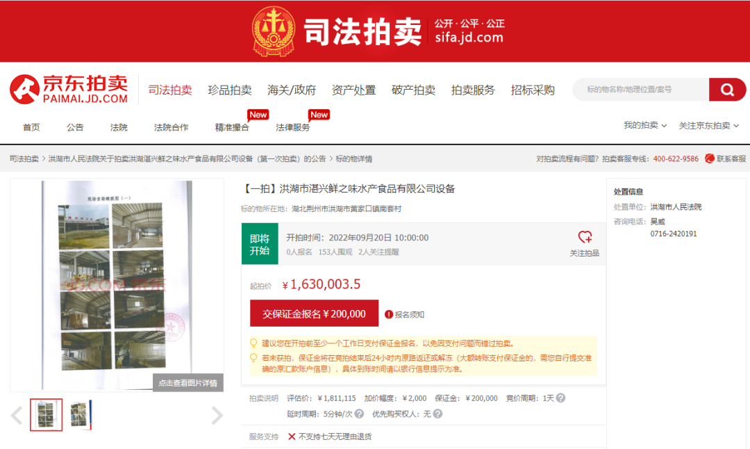Go to 首页 in the sub navigation

point(31,127)
